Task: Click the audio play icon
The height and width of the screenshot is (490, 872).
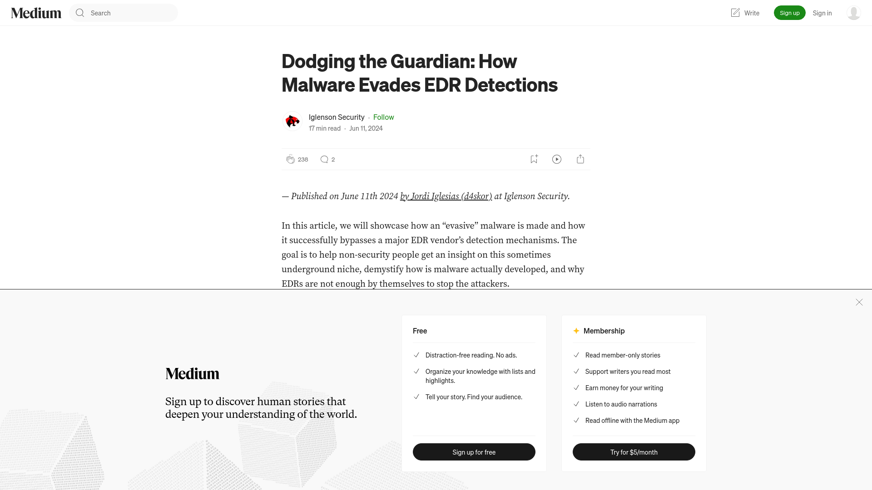Action: (x=556, y=158)
